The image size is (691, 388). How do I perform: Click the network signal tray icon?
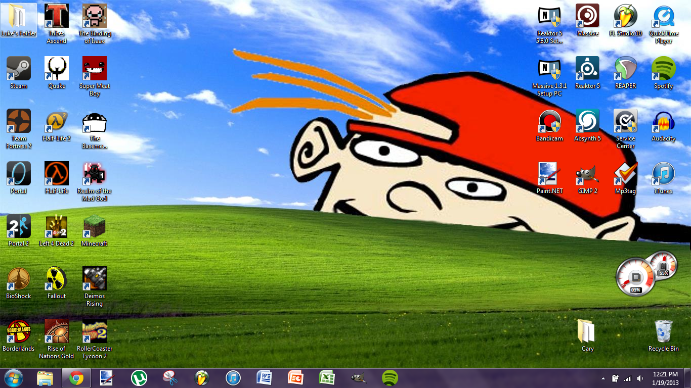628,378
